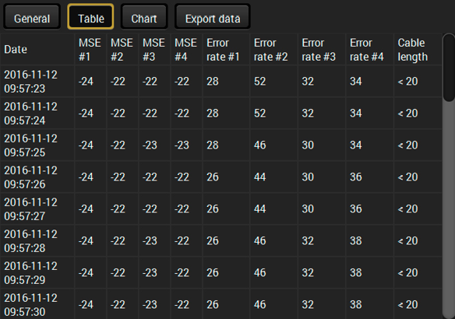Click the Date column header
Image resolution: width=455 pixels, height=319 pixels.
pyautogui.click(x=37, y=49)
